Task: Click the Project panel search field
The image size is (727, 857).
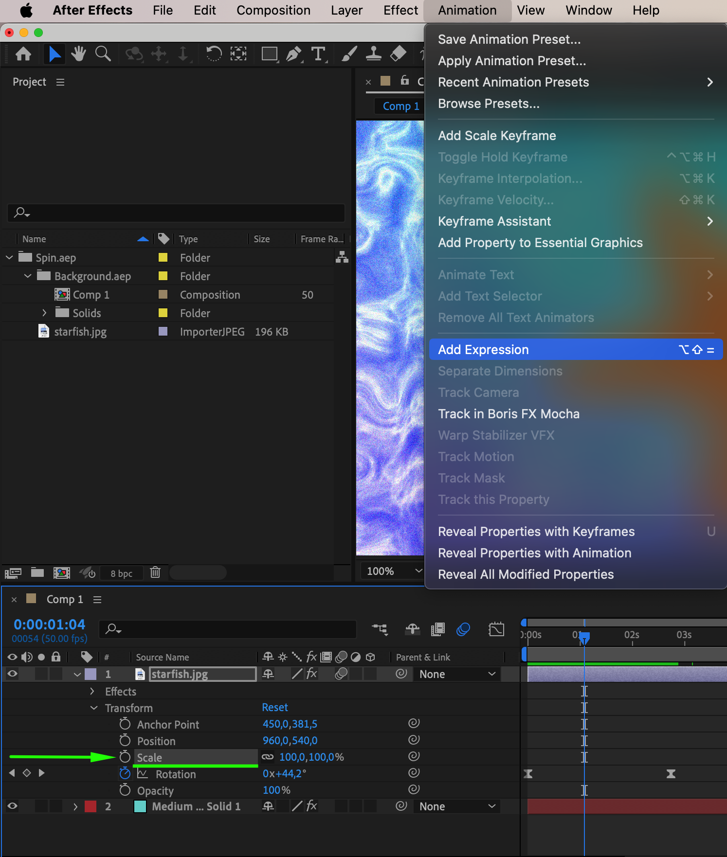Action: (x=176, y=213)
